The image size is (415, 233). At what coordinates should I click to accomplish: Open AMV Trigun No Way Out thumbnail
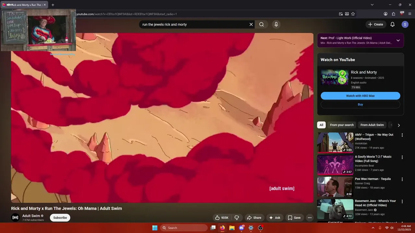(x=335, y=142)
